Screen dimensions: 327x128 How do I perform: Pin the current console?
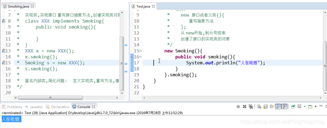coord(293,106)
